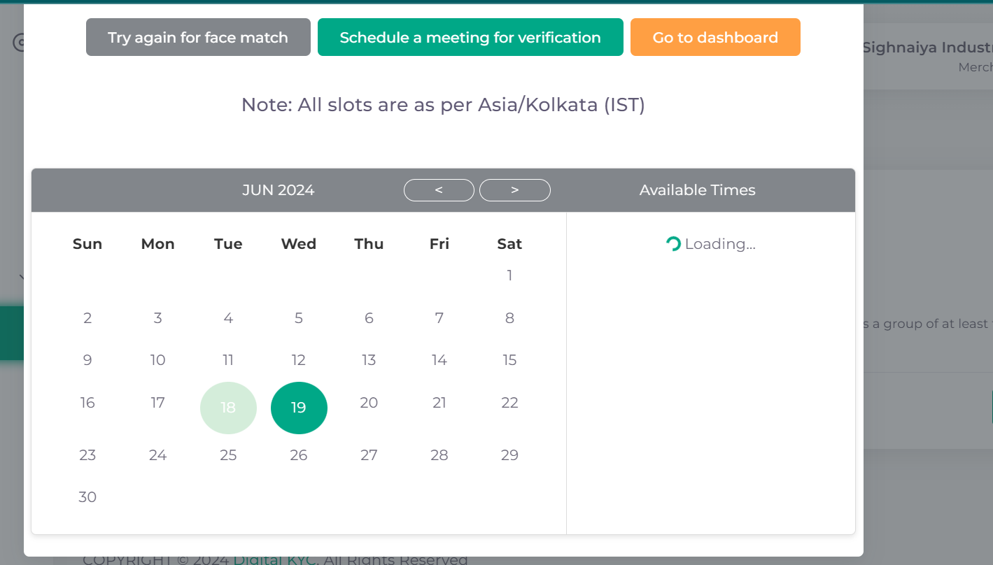The image size is (993, 565).
Task: Choose June 25 in the calendar
Action: click(228, 455)
